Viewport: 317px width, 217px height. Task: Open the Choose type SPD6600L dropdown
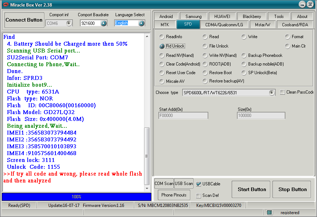coord(272,92)
